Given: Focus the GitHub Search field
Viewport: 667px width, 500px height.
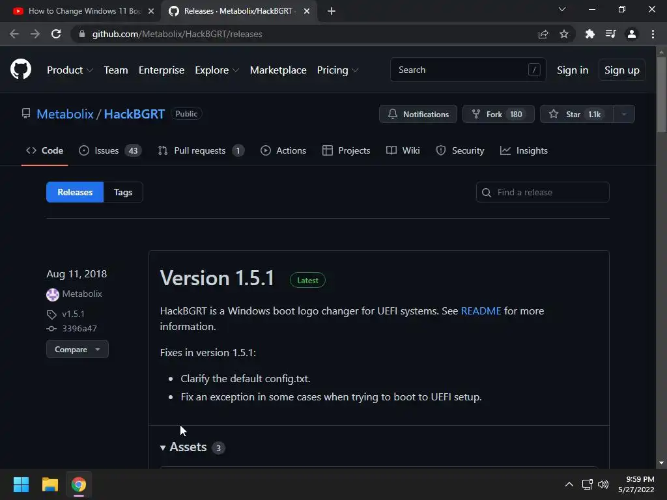Looking at the screenshot, I should pyautogui.click(x=468, y=70).
